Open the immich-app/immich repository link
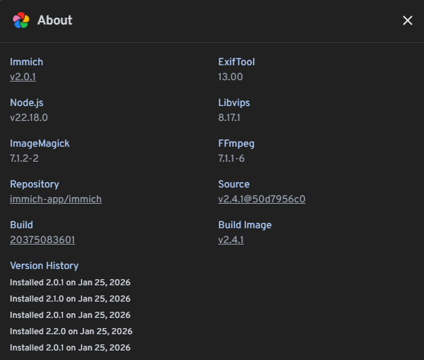 tap(56, 199)
